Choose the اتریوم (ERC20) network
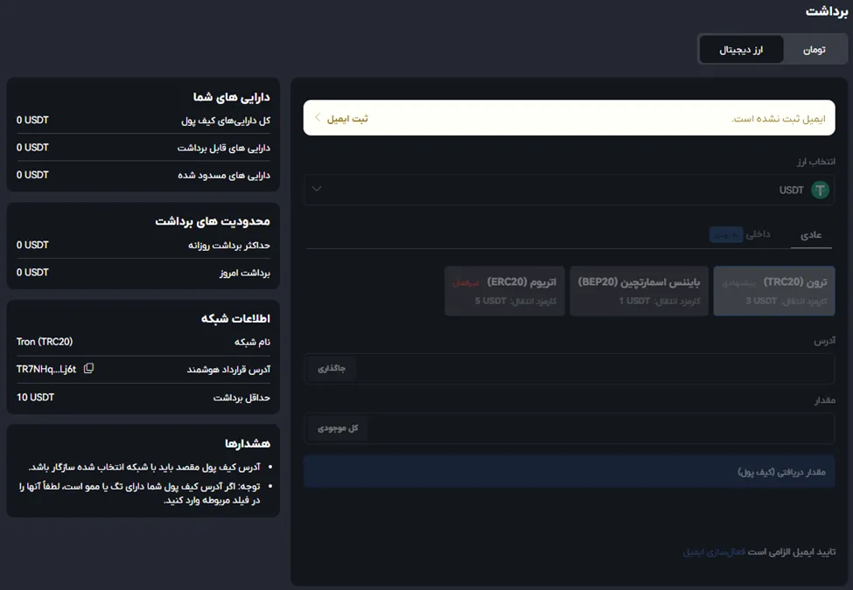The image size is (853, 590). [x=504, y=291]
